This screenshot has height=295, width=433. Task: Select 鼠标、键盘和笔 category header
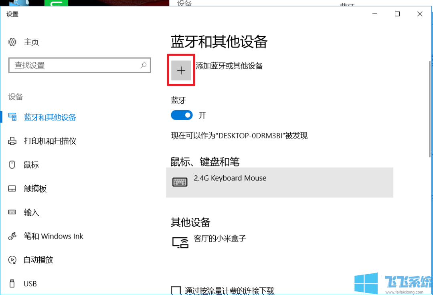click(205, 162)
